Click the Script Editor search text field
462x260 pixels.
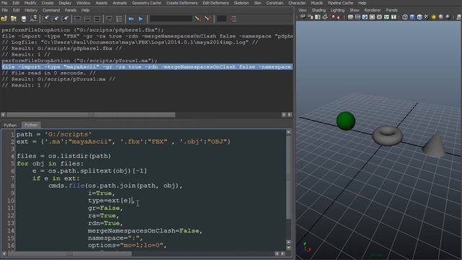coord(171,19)
